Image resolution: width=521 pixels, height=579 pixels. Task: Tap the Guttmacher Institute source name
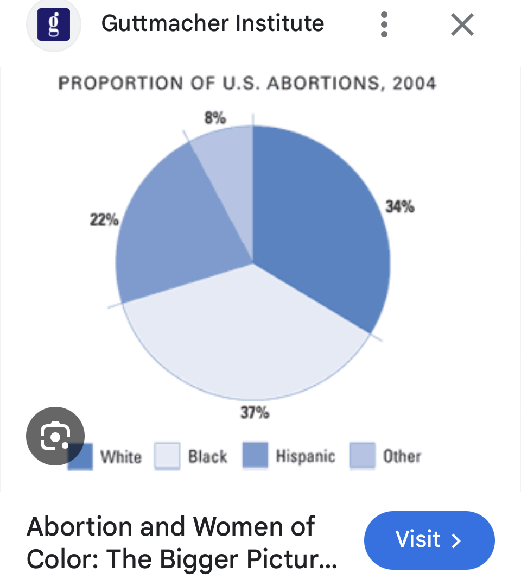tap(213, 23)
